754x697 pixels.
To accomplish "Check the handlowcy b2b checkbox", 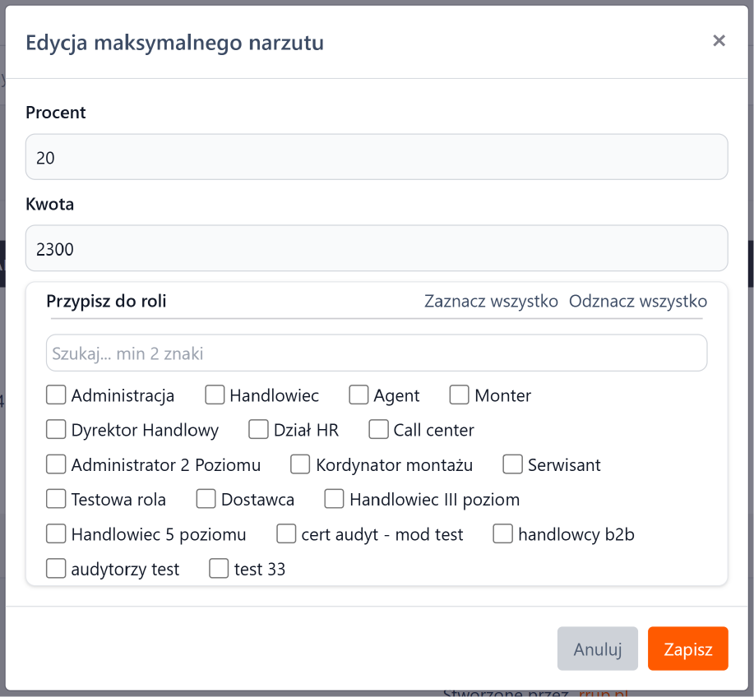I will click(503, 534).
